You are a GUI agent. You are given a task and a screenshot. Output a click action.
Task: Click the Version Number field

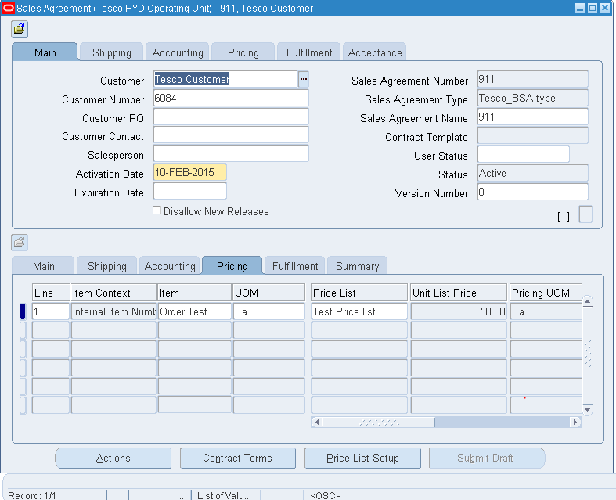533,192
